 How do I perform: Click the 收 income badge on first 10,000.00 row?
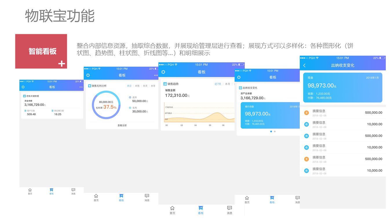pos(306,124)
